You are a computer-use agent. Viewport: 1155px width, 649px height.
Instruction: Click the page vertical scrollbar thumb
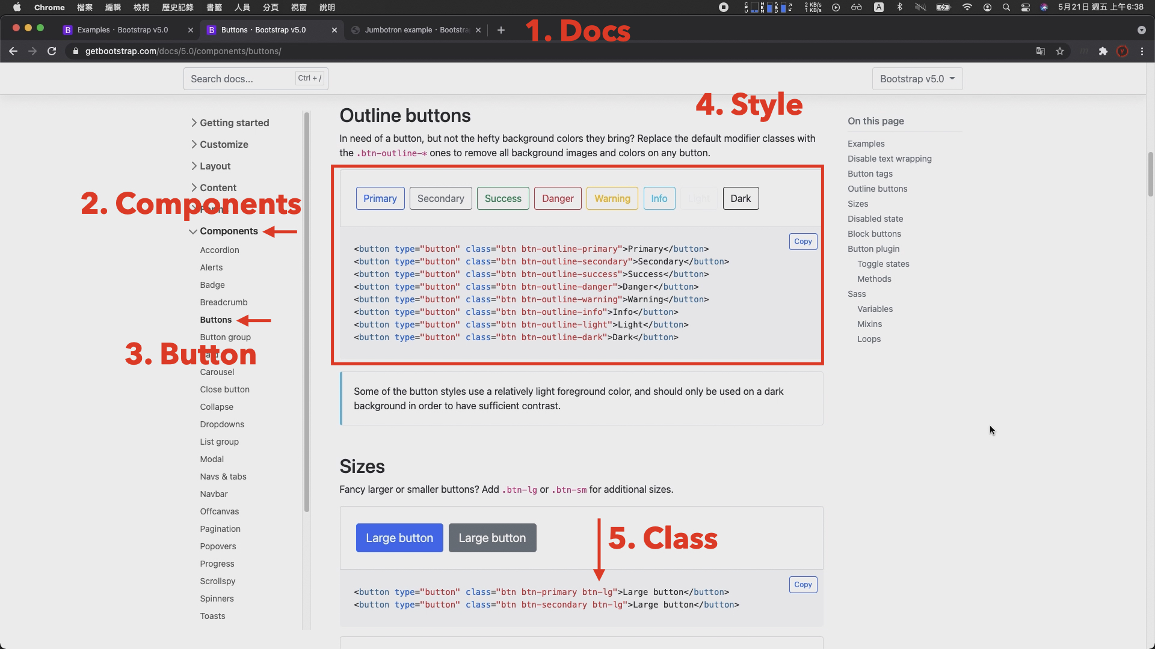click(1150, 174)
